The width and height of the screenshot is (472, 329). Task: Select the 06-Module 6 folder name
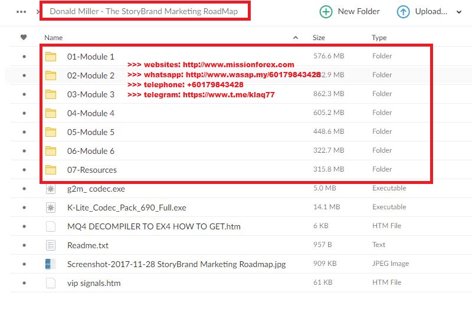pyautogui.click(x=91, y=151)
